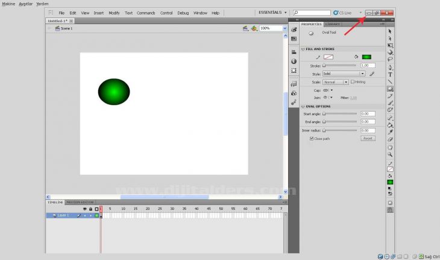Image resolution: width=440 pixels, height=260 pixels.
Task: Click the Edit Symbols icon
Action: (254, 28)
